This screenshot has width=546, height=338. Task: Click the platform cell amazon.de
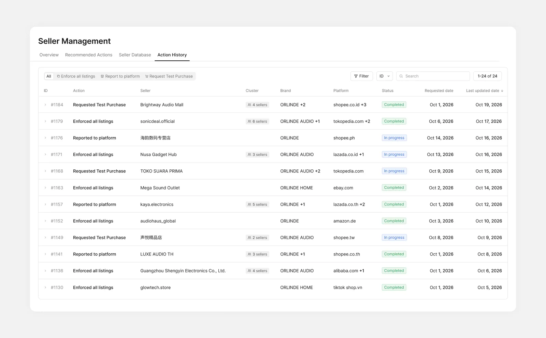pyautogui.click(x=345, y=221)
